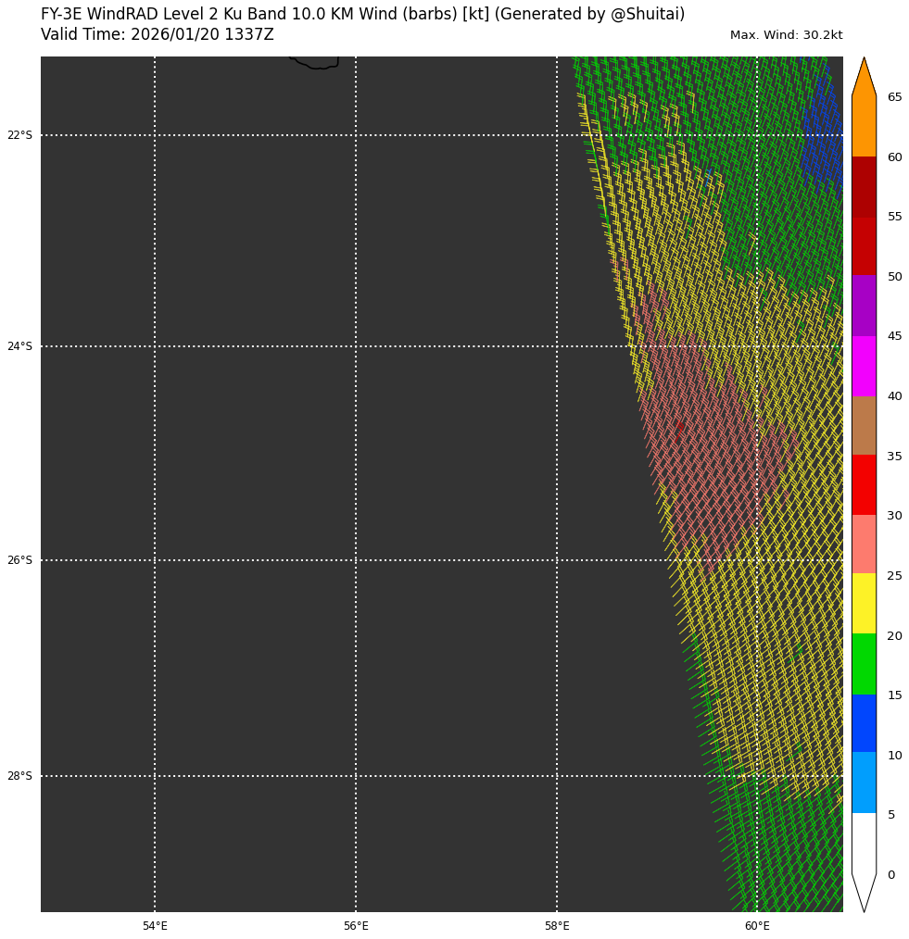Click the Max. Wind 30.2kt label
Image resolution: width=909 pixels, height=939 pixels.
pyautogui.click(x=786, y=35)
